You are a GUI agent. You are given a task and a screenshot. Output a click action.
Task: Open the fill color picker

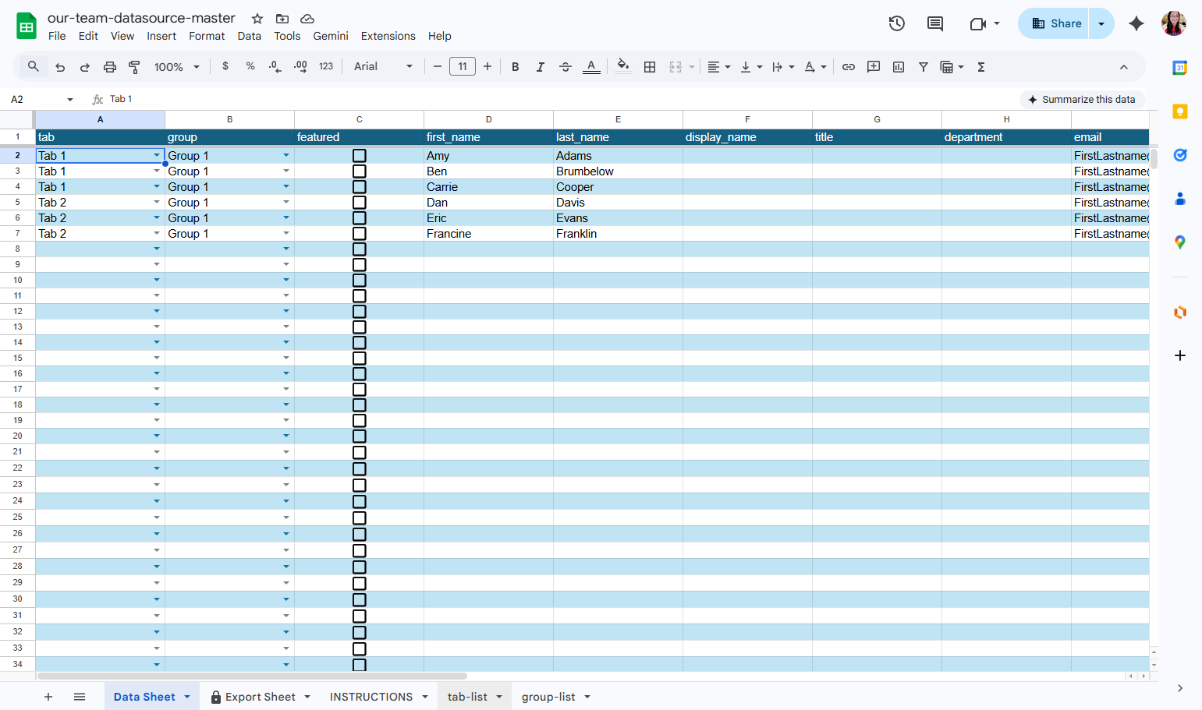point(622,67)
